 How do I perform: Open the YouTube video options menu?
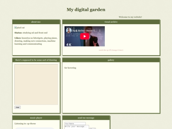100,31
